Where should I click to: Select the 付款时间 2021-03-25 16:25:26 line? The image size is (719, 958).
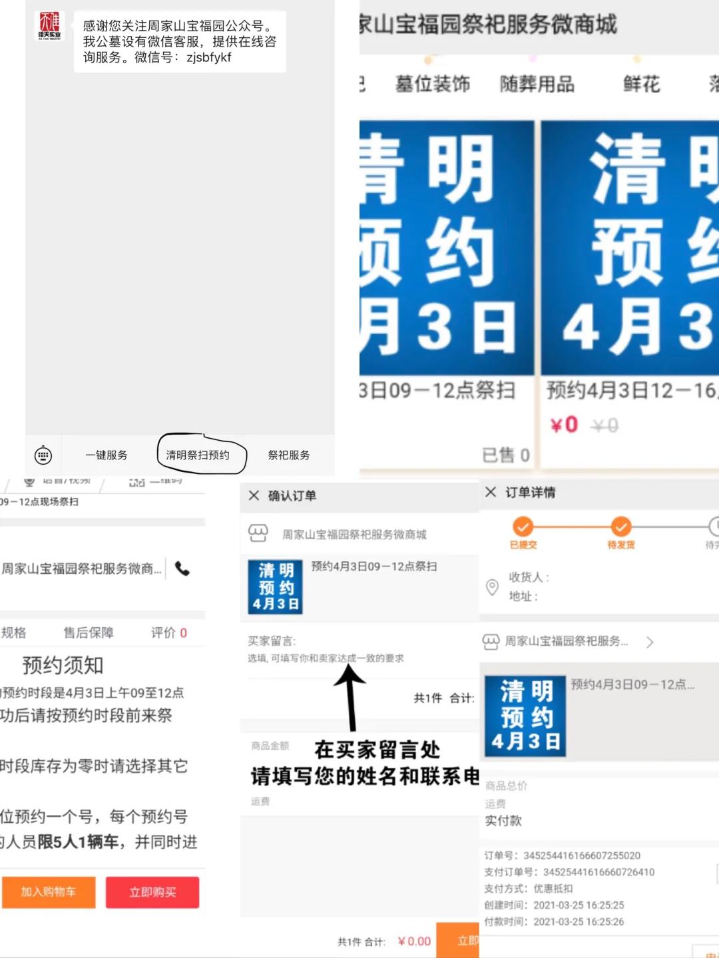pos(555,922)
